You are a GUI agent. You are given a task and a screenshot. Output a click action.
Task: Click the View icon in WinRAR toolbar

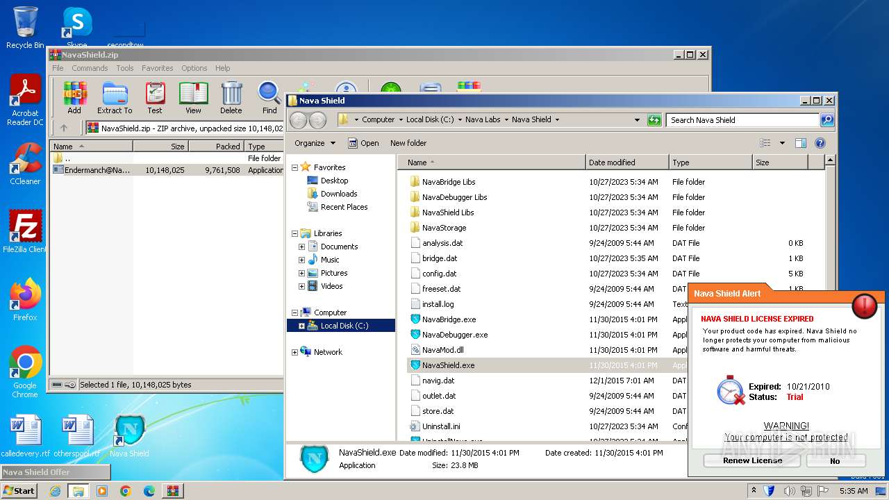193,98
